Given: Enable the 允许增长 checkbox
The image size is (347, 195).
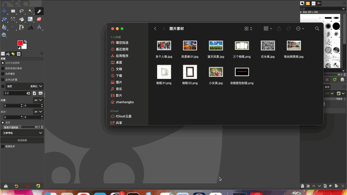Looking at the screenshot, I should coord(3,74).
